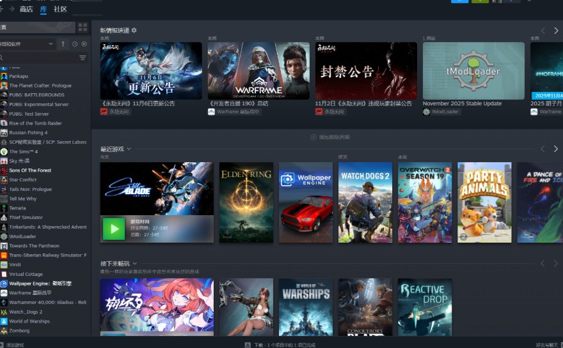This screenshot has height=348, width=563.
Task: Click the sort order up-arrow icon
Action: 63,44
